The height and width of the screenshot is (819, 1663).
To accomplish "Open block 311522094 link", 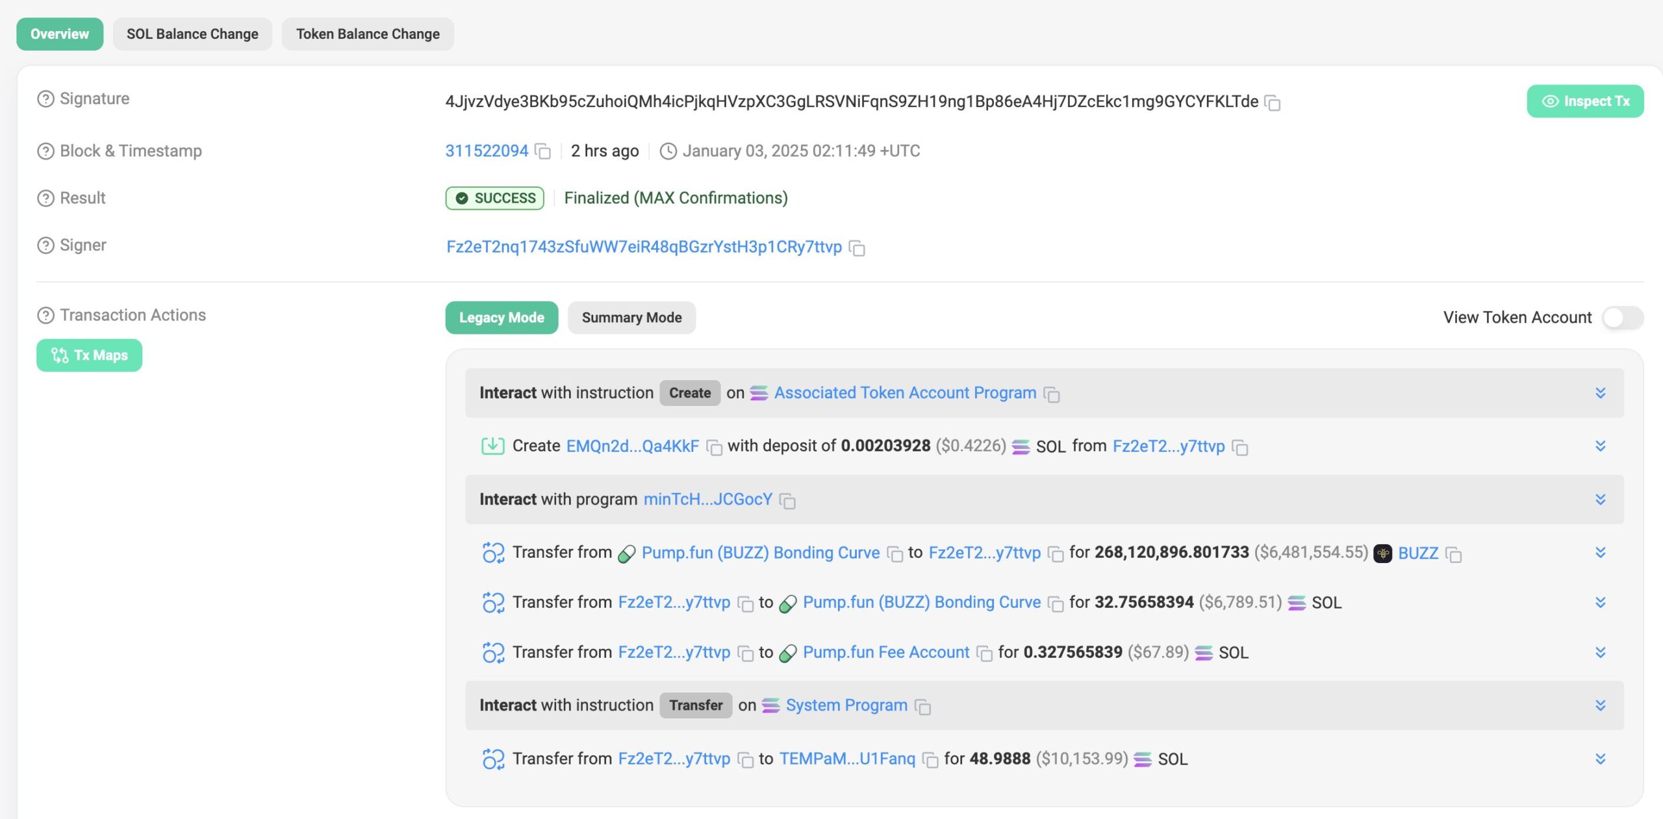I will tap(487, 151).
